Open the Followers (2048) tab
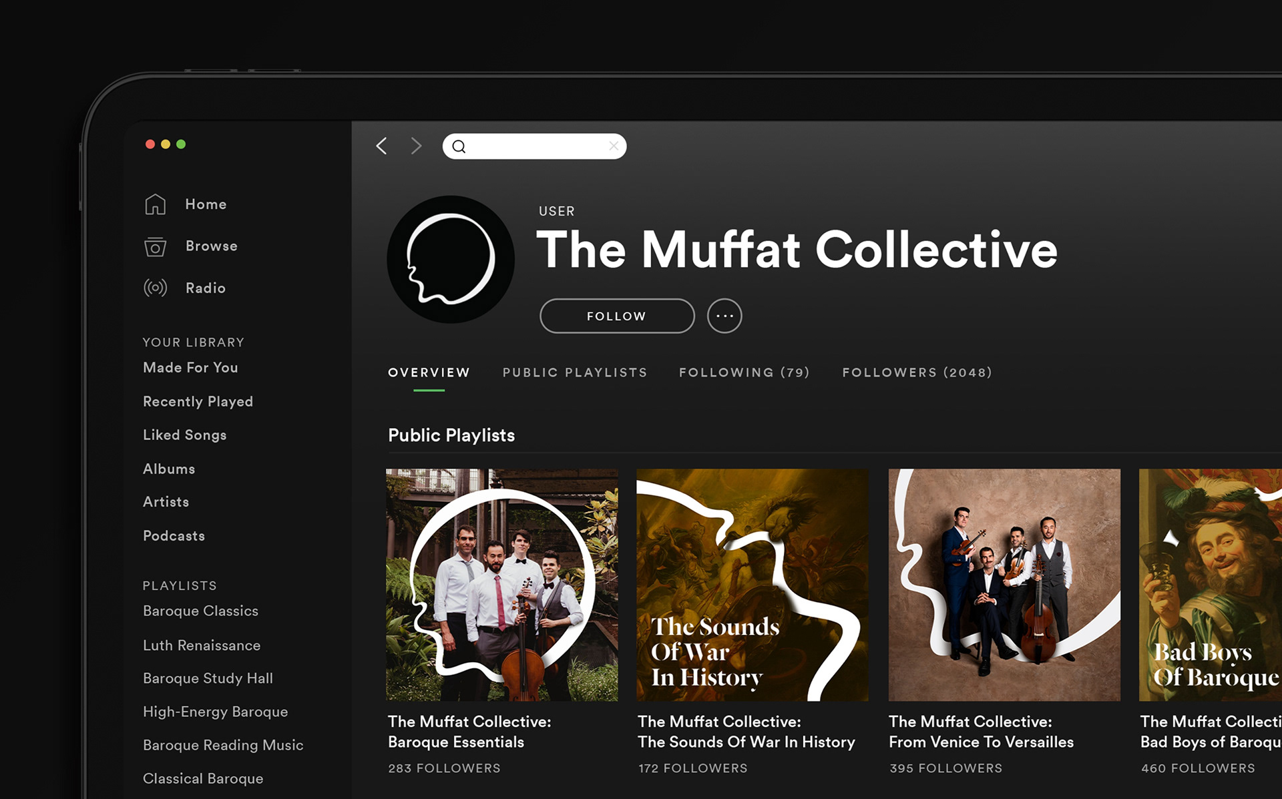 (917, 372)
